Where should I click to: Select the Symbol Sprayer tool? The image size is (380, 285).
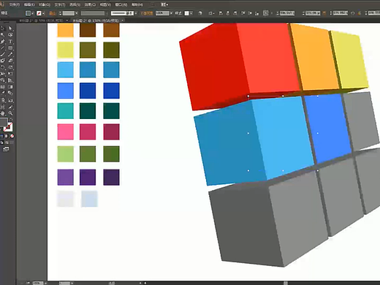coord(3,100)
